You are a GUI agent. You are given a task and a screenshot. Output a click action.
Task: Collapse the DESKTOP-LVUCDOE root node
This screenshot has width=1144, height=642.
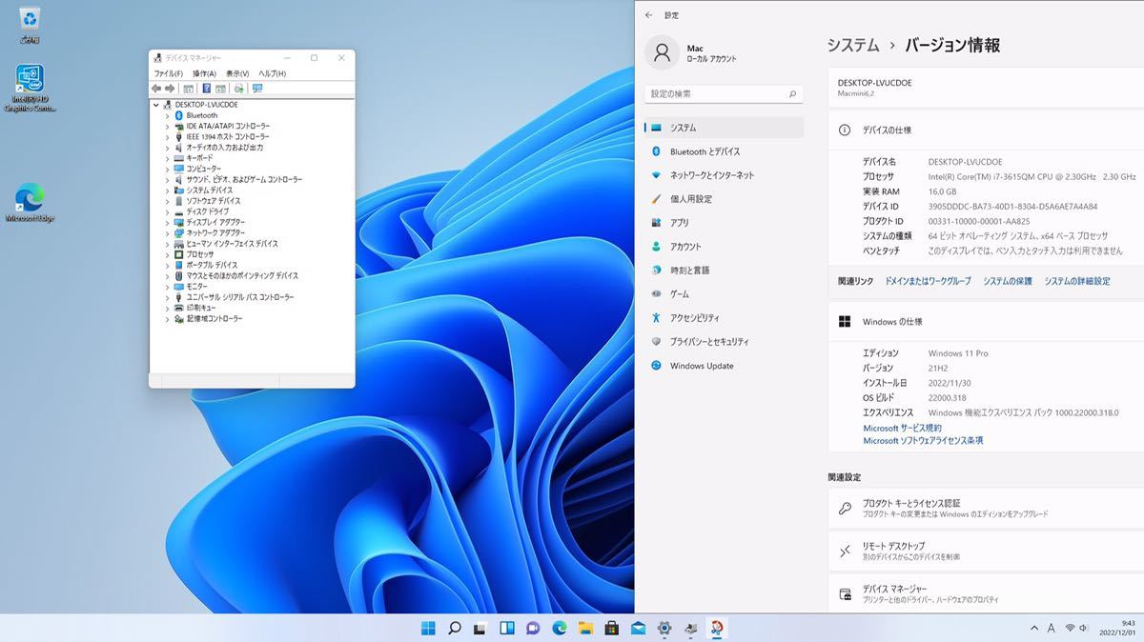156,105
